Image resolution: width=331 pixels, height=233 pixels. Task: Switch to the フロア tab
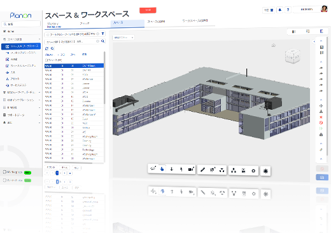[85, 23]
